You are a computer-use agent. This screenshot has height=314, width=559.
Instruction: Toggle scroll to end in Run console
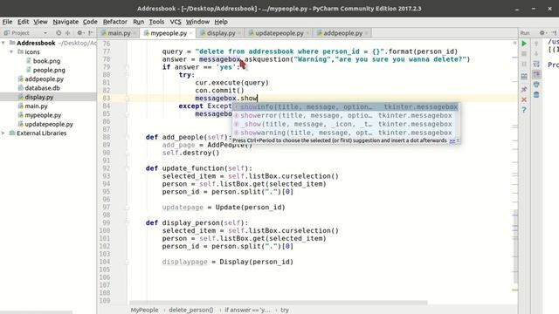coord(536,74)
